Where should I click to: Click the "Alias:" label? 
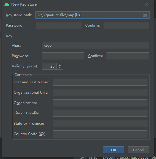coord(16,46)
